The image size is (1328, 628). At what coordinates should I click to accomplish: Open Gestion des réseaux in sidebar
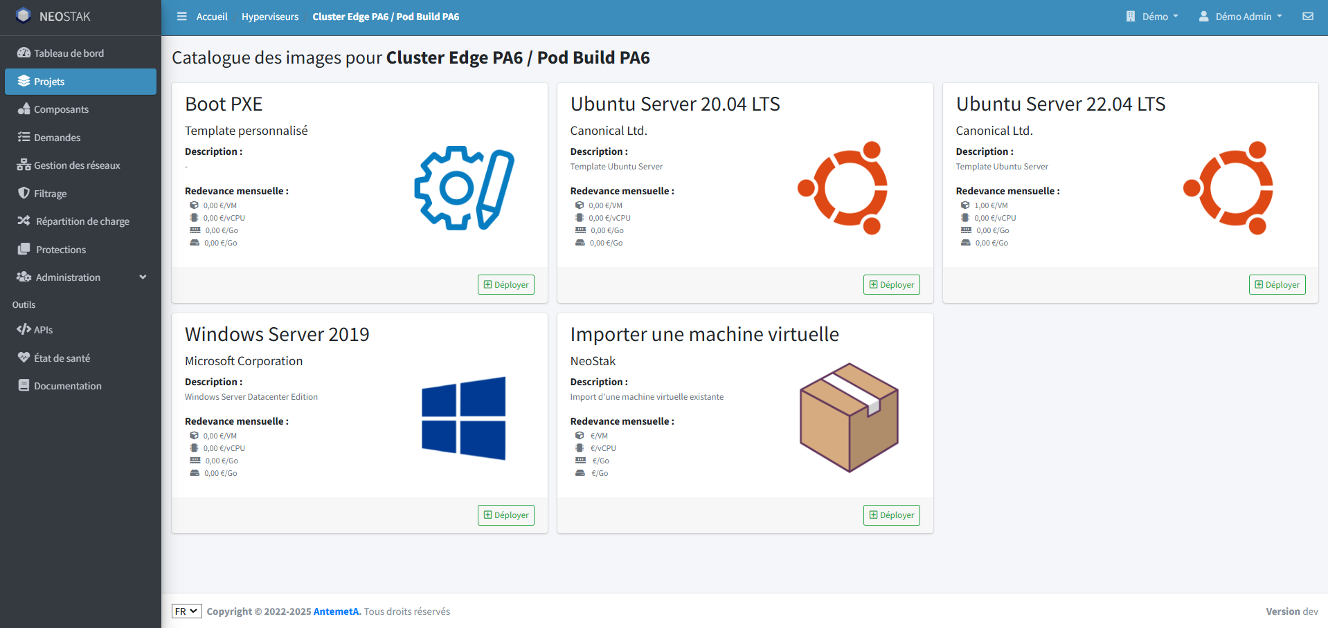[x=77, y=165]
